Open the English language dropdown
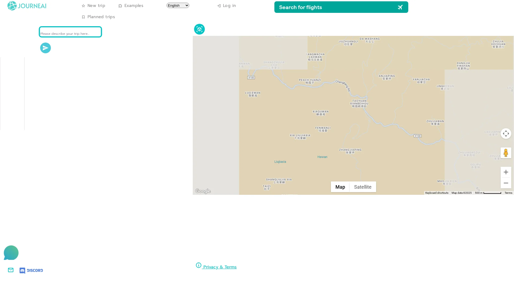 click(178, 5)
